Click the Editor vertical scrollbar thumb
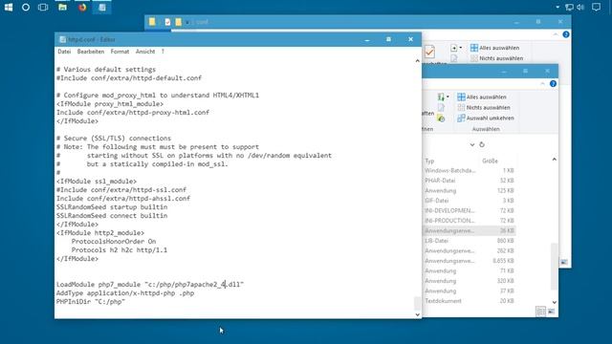Viewport: 612px width, 344px height. point(417,303)
